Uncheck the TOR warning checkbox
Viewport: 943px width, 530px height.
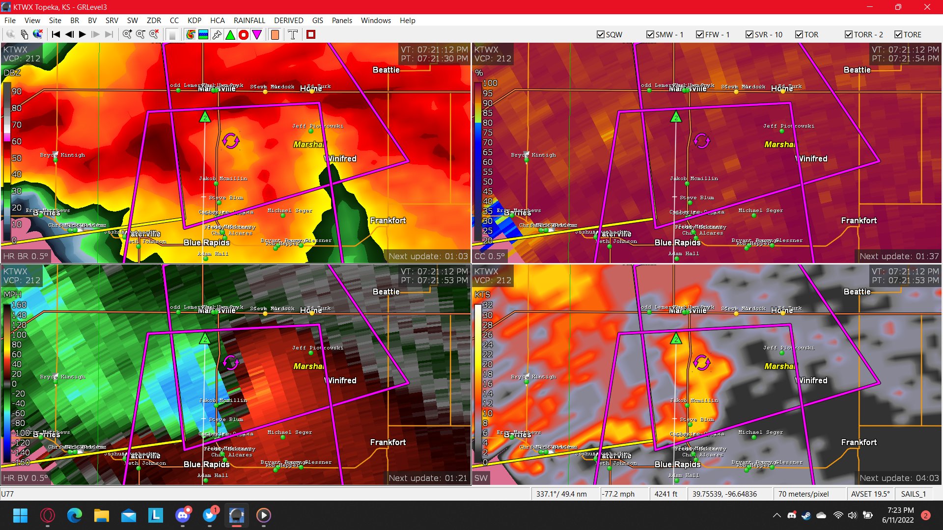(x=799, y=34)
